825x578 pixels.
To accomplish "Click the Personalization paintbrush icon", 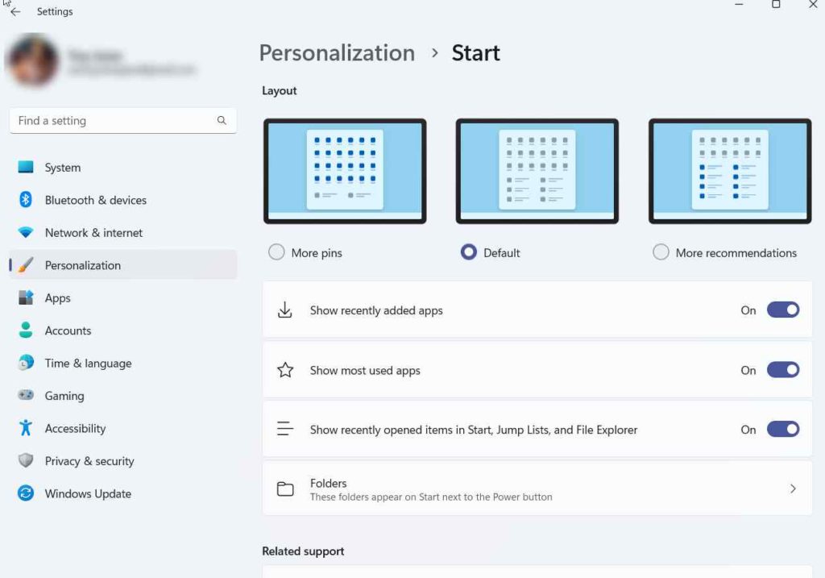I will [x=25, y=264].
